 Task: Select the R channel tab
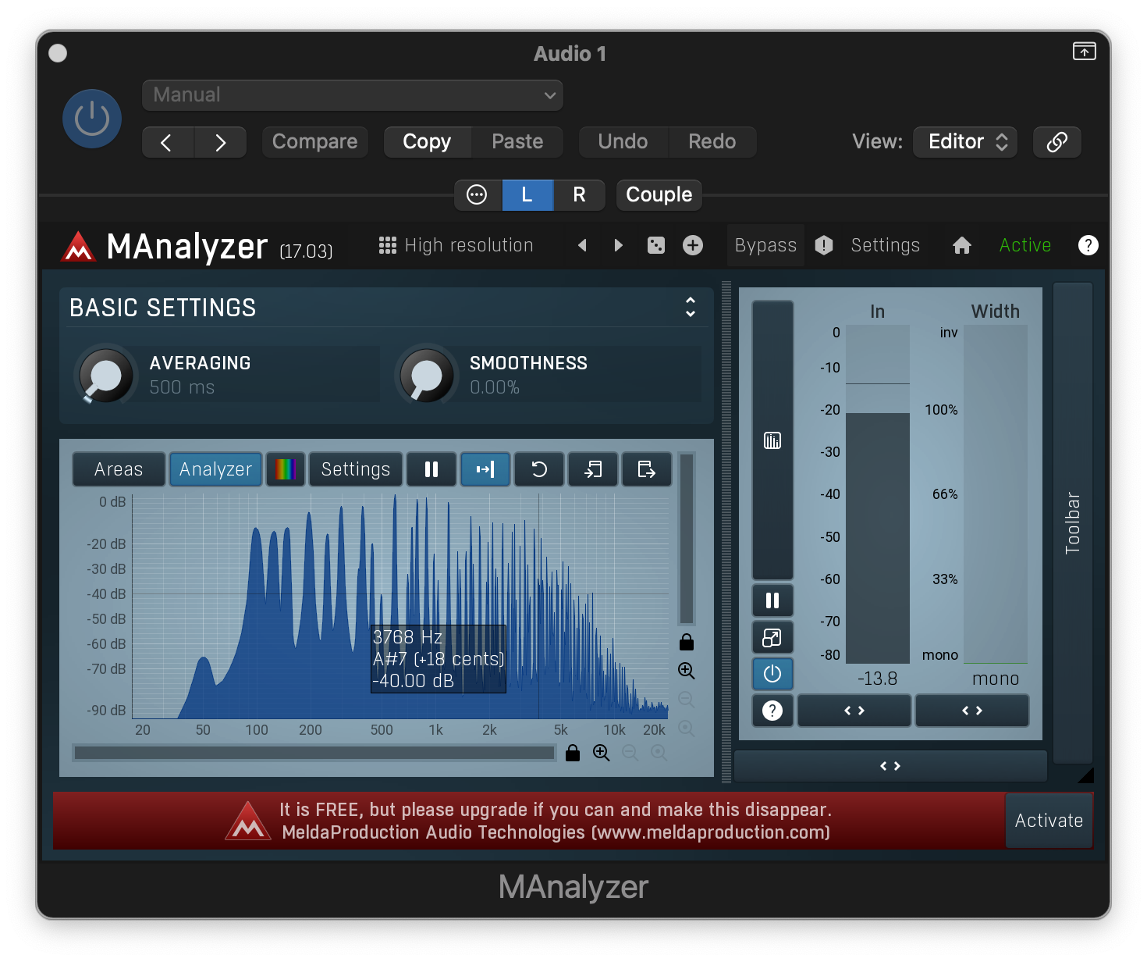click(x=579, y=194)
